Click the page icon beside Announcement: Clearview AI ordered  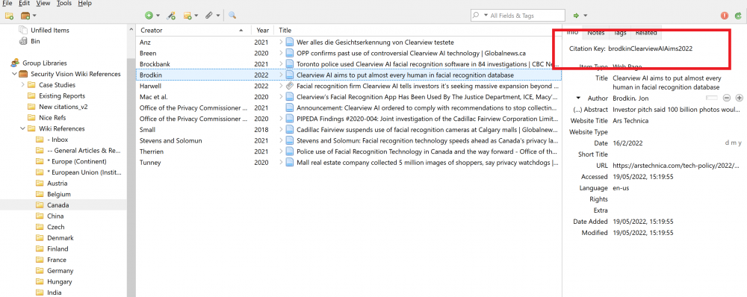click(290, 108)
